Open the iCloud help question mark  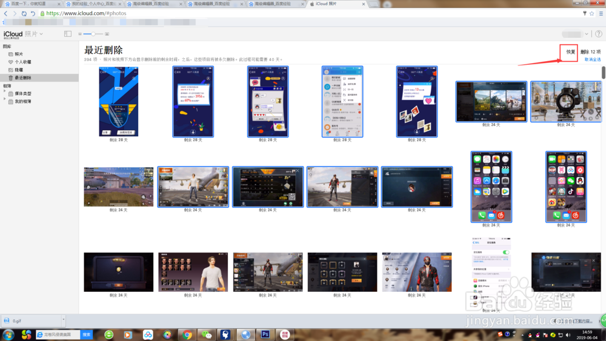pos(599,34)
